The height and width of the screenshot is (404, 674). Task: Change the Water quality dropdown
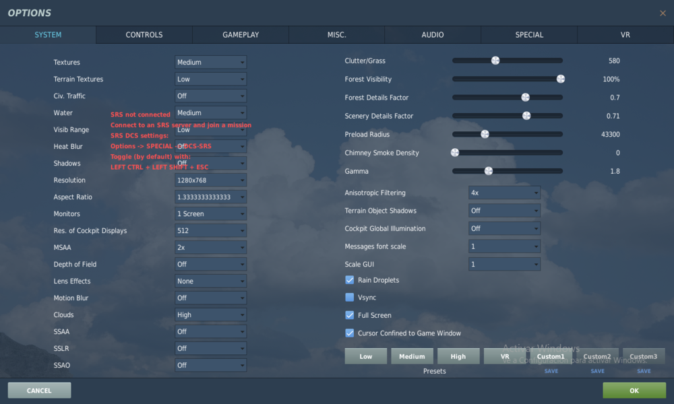pos(210,112)
